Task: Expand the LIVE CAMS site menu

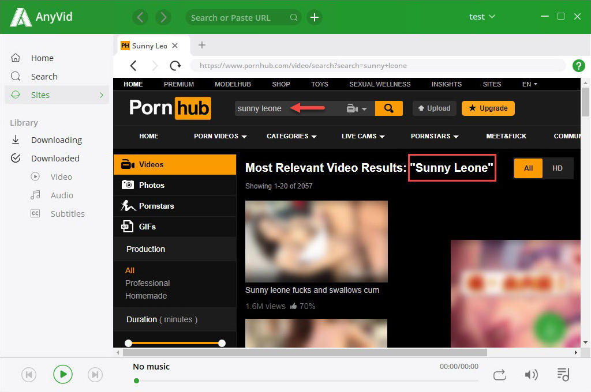Action: point(363,136)
